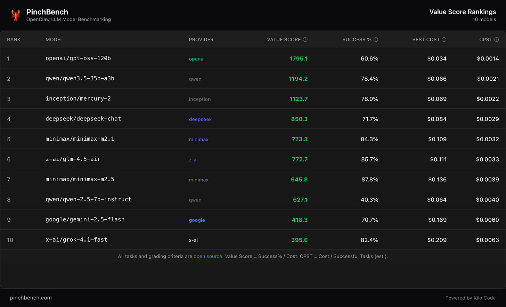
Task: Sort by the BEST COST column header
Action: [x=426, y=40]
